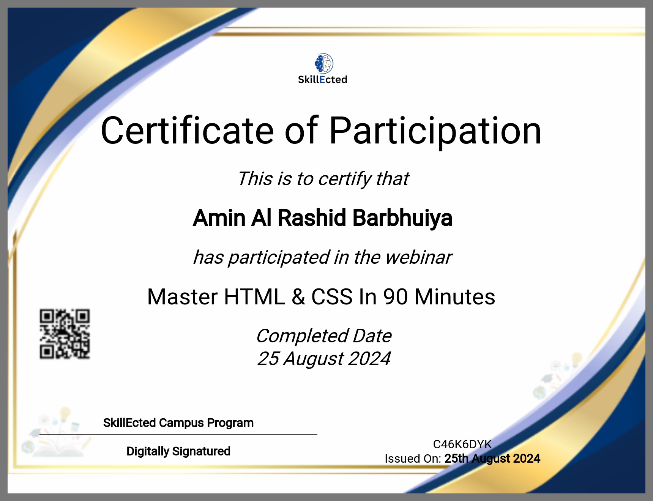The width and height of the screenshot is (653, 501).
Task: Click the Certificate of Participation heading
Action: pos(321,131)
